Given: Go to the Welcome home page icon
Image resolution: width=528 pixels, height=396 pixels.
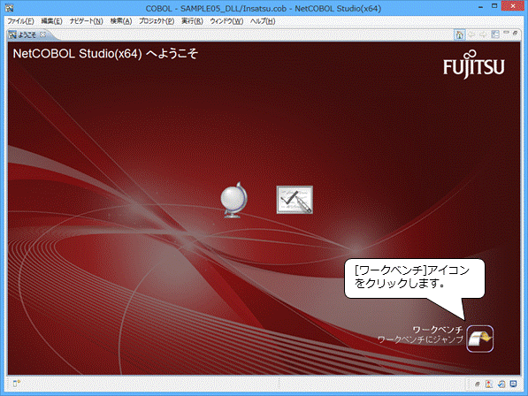Looking at the screenshot, I should coord(459,34).
